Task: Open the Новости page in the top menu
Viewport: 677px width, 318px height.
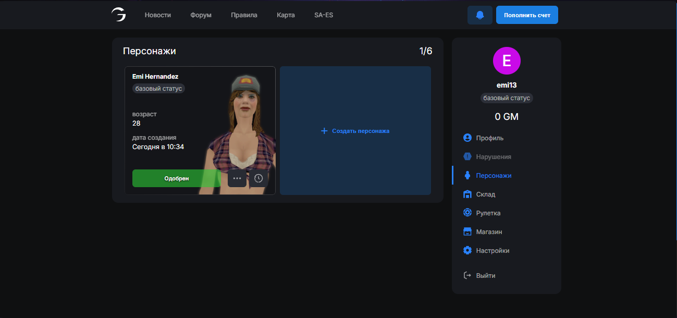Action: pos(158,15)
